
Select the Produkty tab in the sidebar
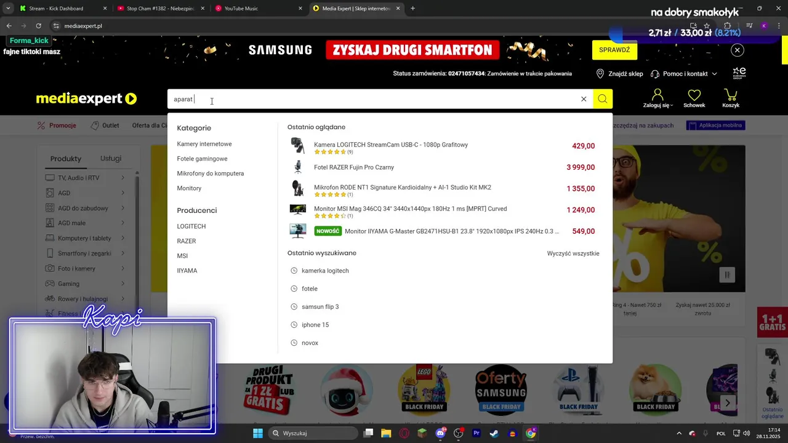point(66,159)
